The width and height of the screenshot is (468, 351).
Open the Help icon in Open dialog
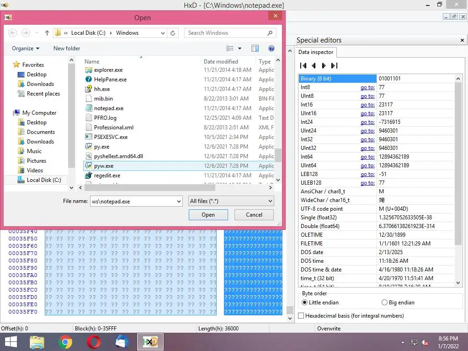pos(271,48)
